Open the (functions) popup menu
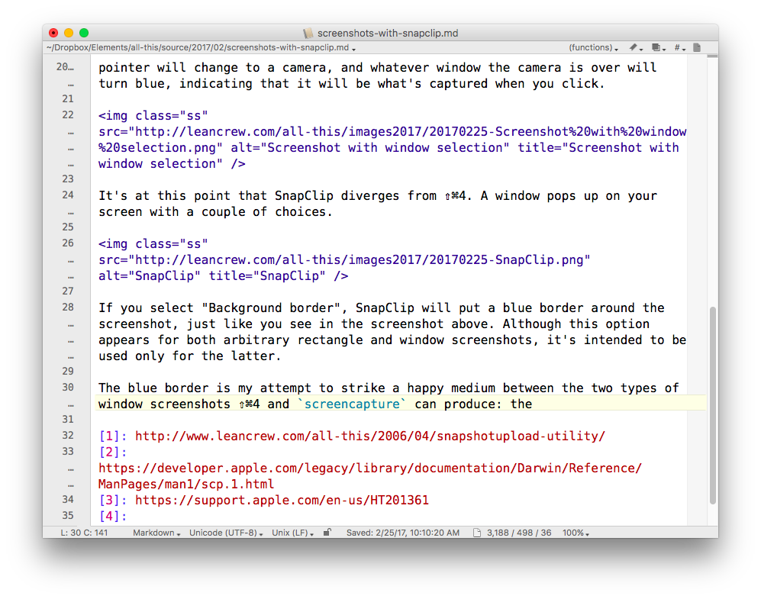761x599 pixels. (594, 48)
